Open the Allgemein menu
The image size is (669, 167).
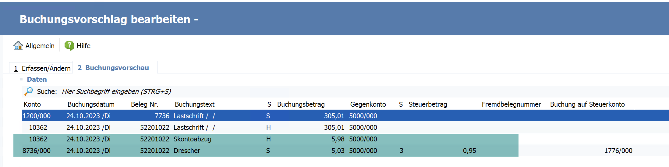pos(40,46)
